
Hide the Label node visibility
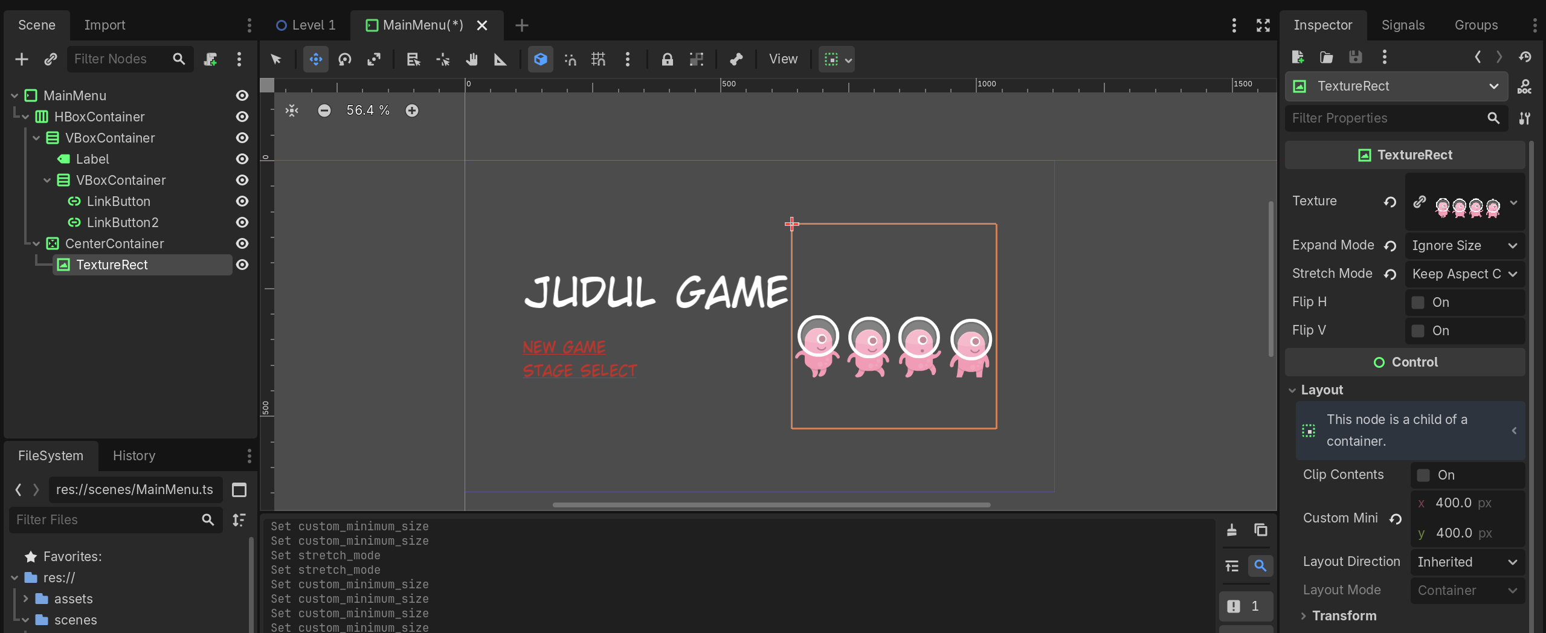pos(242,159)
